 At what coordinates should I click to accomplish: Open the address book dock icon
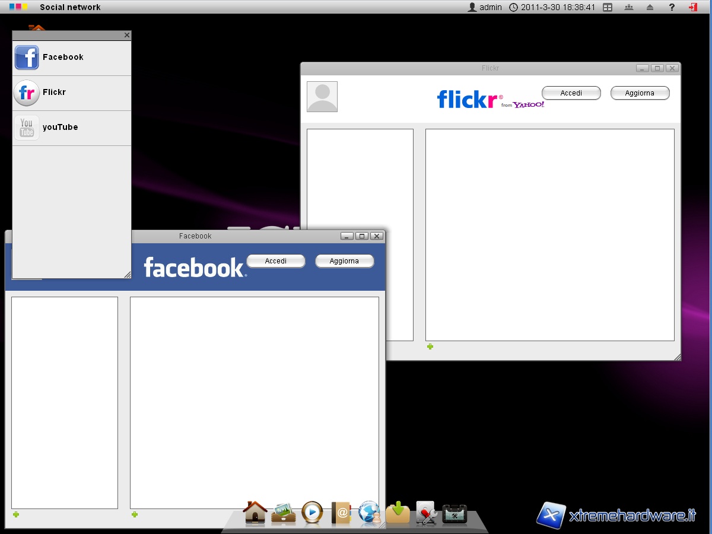(x=341, y=513)
